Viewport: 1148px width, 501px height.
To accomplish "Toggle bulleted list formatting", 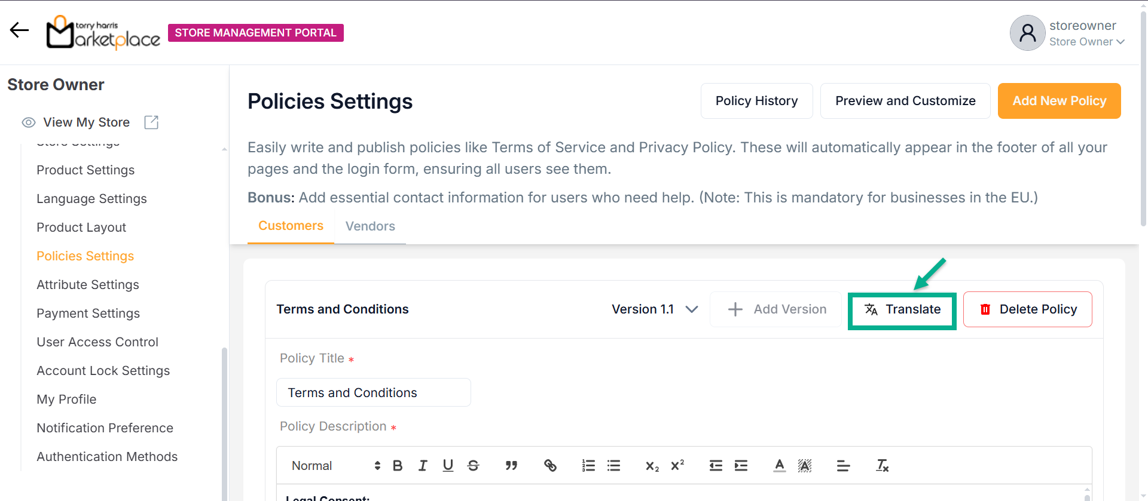I will pos(613,466).
